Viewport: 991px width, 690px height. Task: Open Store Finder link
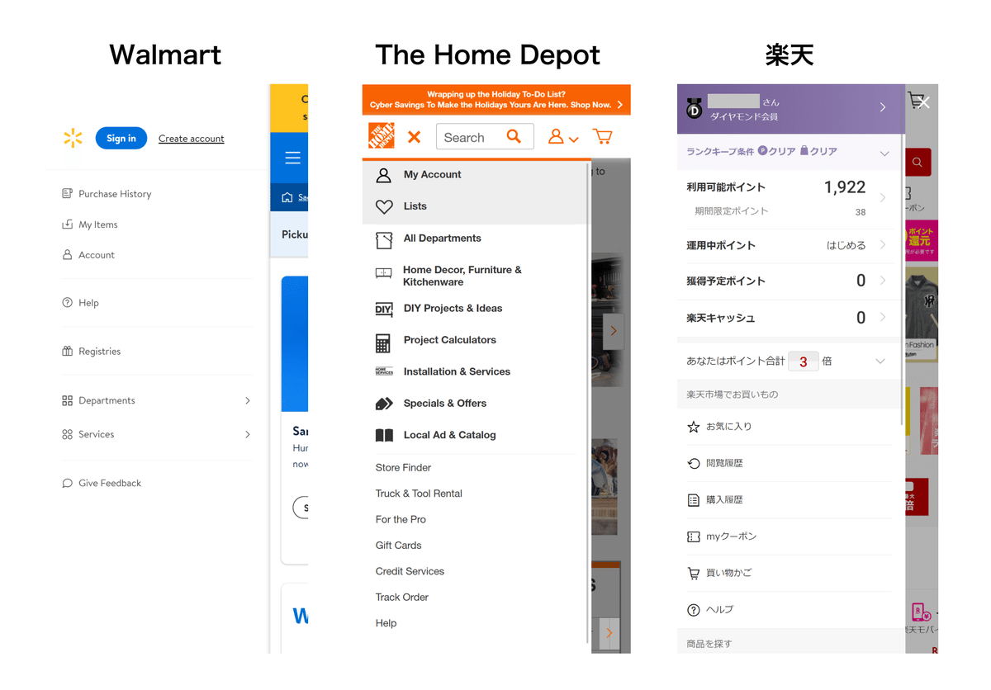403,468
